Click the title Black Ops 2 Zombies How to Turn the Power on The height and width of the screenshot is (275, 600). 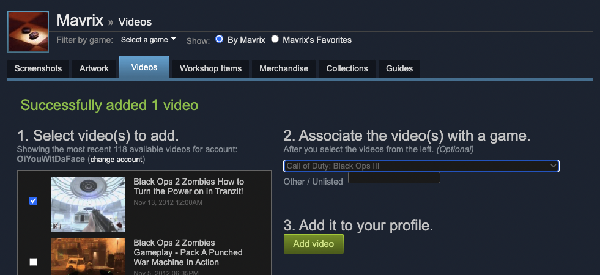pos(188,186)
